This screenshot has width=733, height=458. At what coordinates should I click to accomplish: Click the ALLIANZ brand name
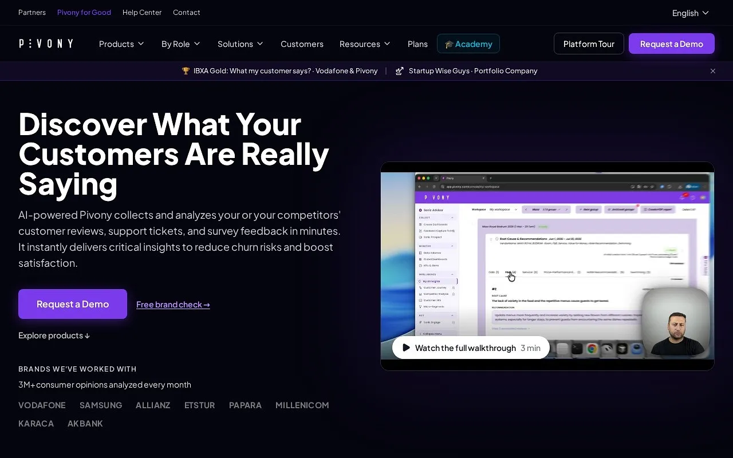click(x=153, y=405)
